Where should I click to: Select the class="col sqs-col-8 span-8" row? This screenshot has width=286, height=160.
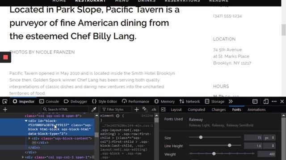53,116
